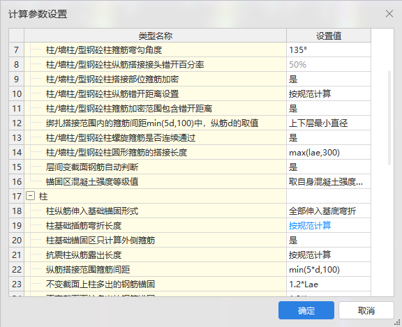
Task: Close the 计算参数设置 dialog
Action: [389, 13]
